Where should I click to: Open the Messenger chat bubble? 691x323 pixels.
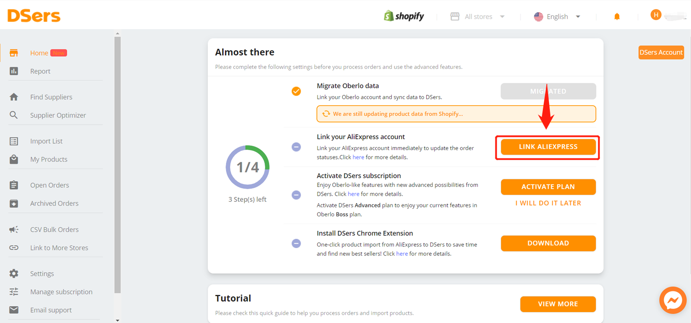coord(673,301)
